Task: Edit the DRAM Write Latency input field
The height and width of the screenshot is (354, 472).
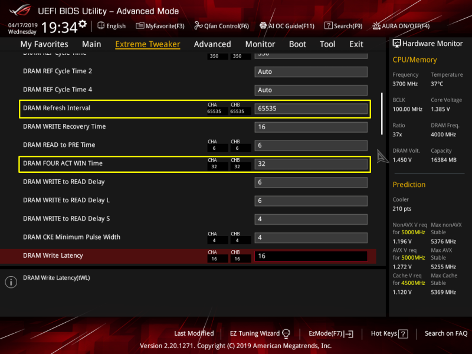Action: pyautogui.click(x=311, y=256)
